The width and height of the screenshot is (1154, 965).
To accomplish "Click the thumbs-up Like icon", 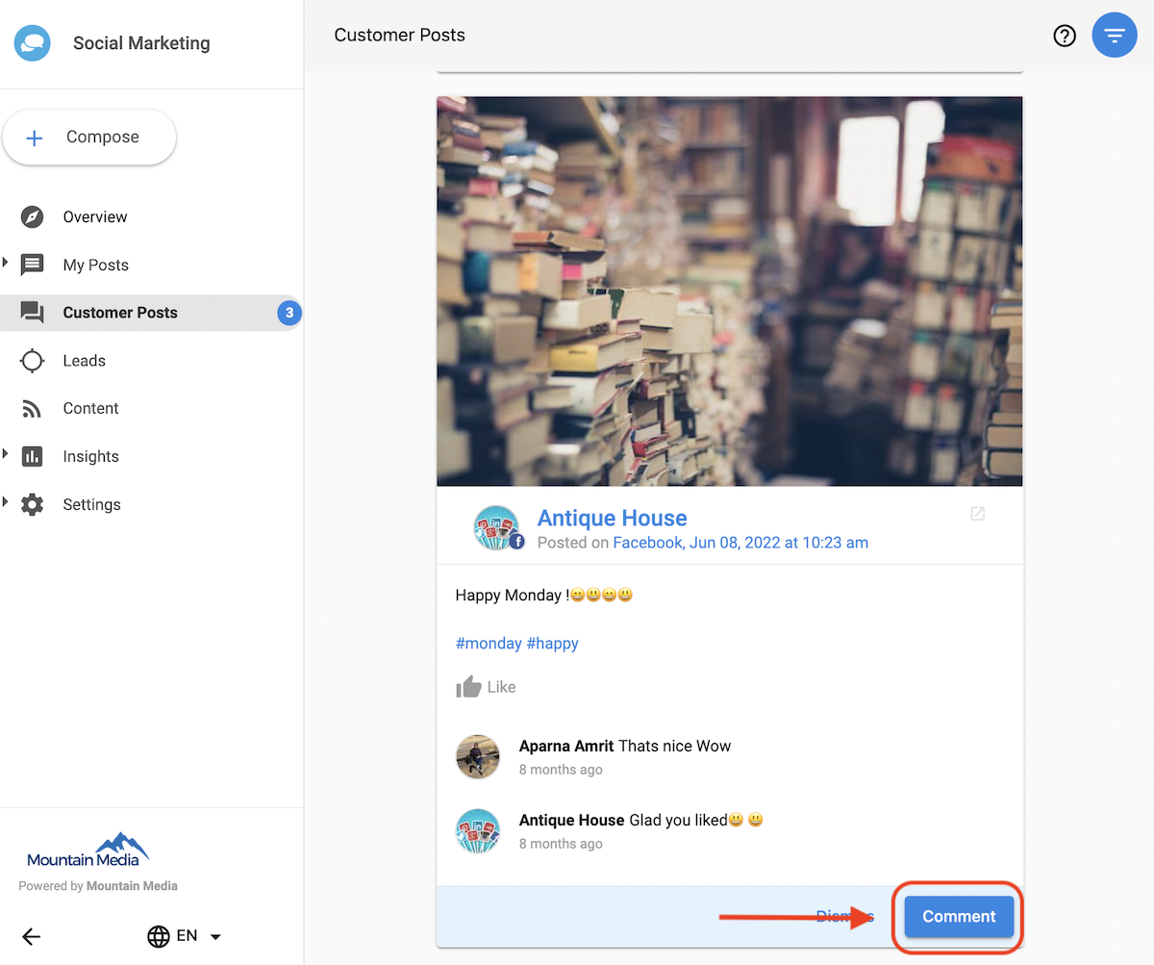I will pyautogui.click(x=468, y=687).
